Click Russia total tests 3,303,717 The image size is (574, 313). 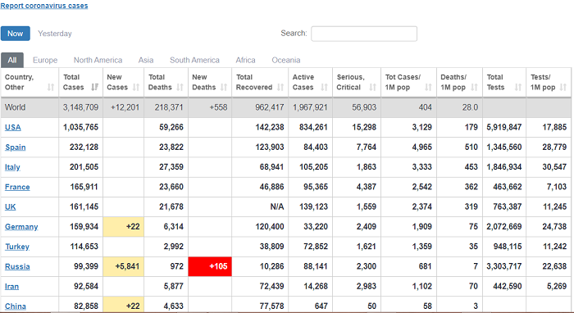click(x=504, y=266)
